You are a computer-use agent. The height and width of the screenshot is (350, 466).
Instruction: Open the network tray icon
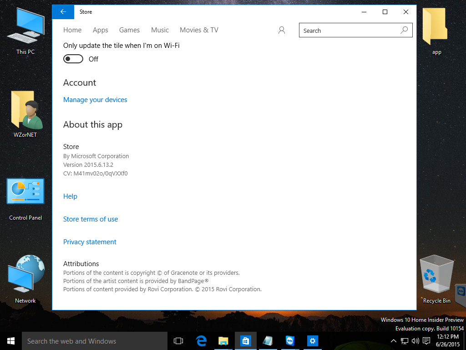point(404,341)
